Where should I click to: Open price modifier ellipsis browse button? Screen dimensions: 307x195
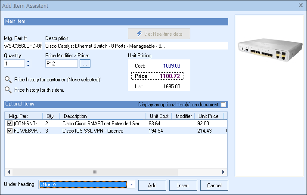pyautogui.click(x=85, y=64)
